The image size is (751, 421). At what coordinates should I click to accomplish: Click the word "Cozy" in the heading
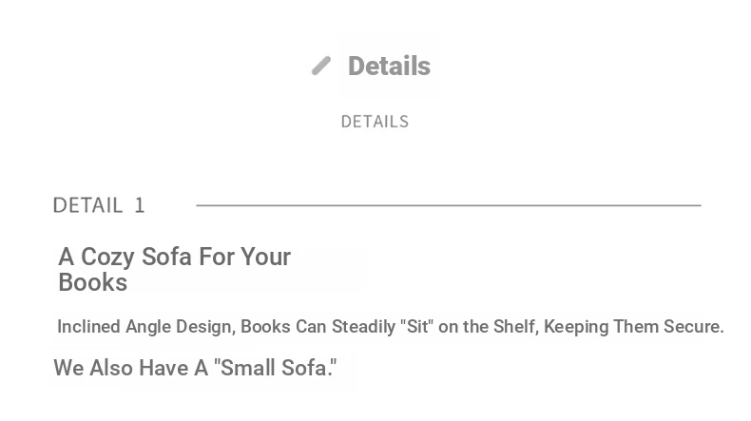(107, 258)
